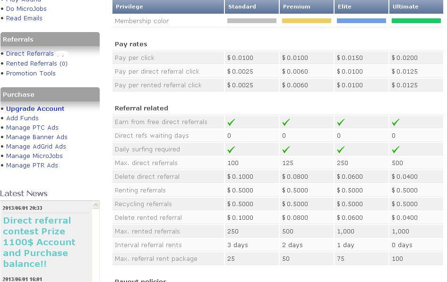Click Standard interval value 3 days
The width and height of the screenshot is (447, 282).
pos(238,245)
